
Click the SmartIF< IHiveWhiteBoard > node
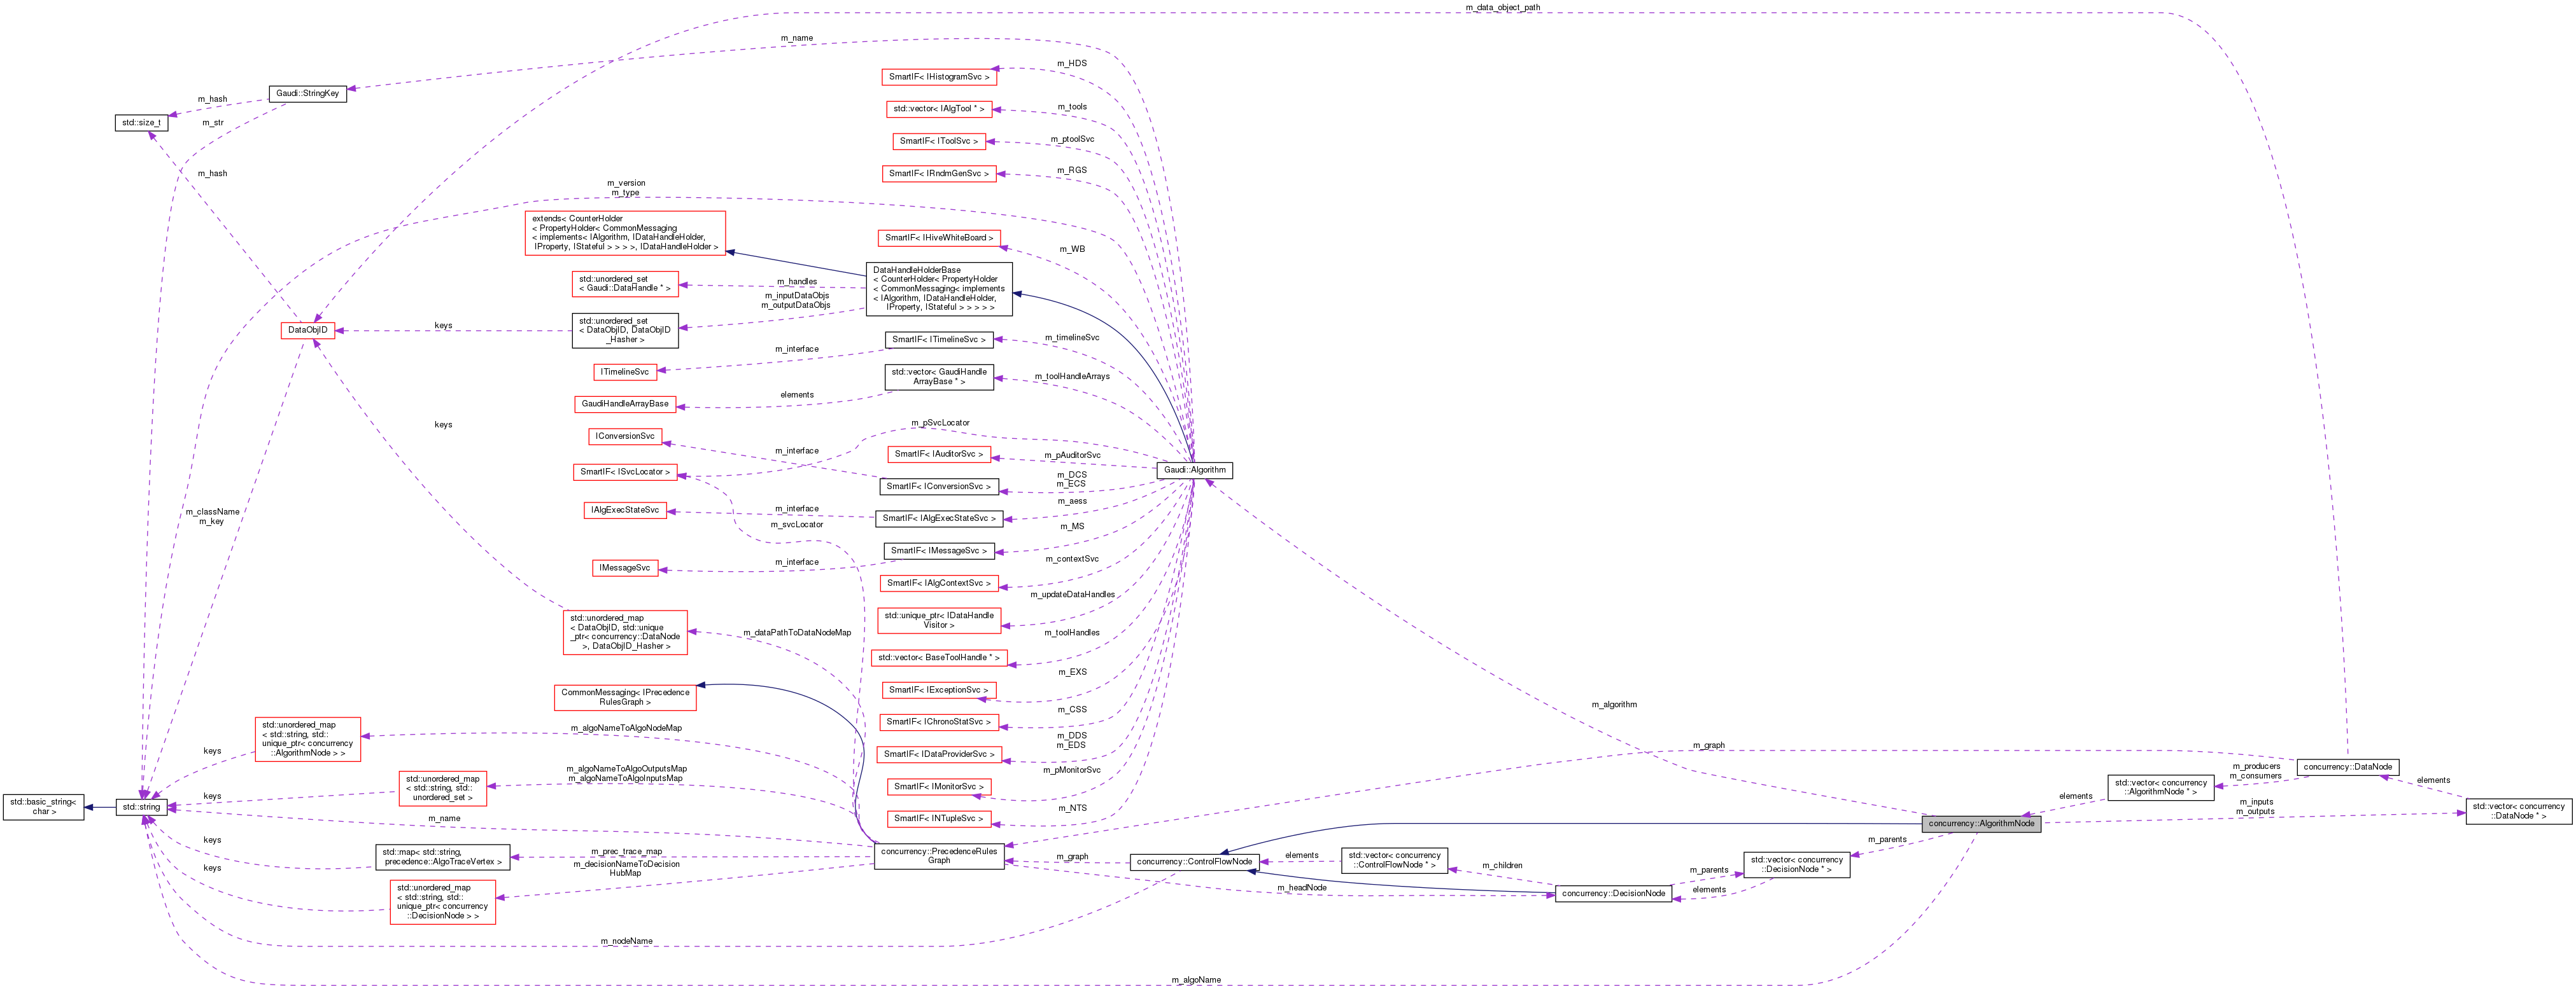(x=939, y=238)
